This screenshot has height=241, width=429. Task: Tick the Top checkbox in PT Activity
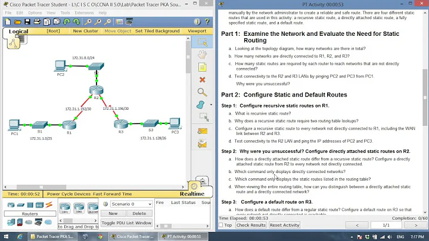coord(221,225)
